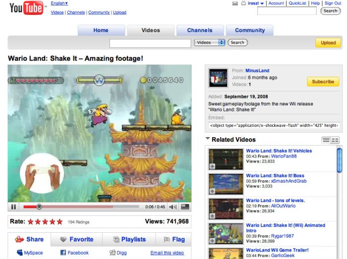Add Vehicles video to QuickList plus icon

coord(212,166)
